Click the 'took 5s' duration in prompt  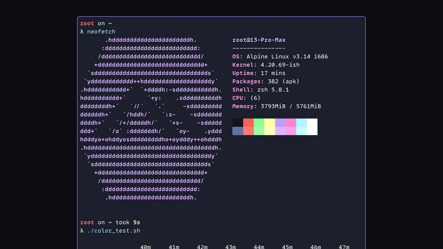(128, 222)
